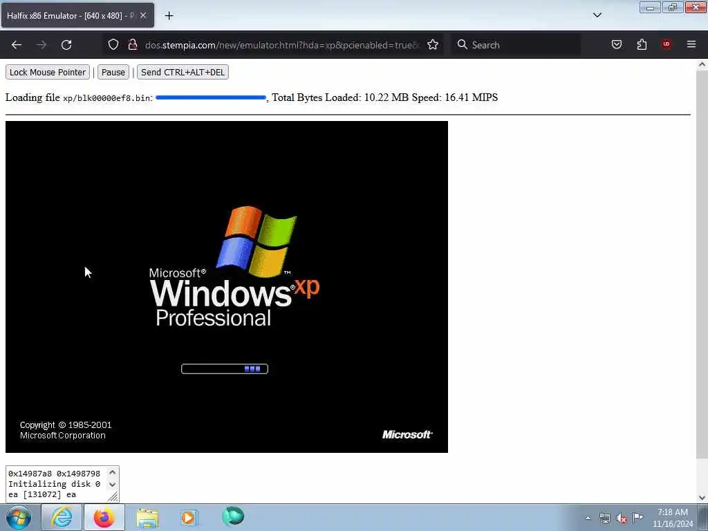Open the green globe taskbar app
This screenshot has width=708, height=531.
[x=233, y=516]
